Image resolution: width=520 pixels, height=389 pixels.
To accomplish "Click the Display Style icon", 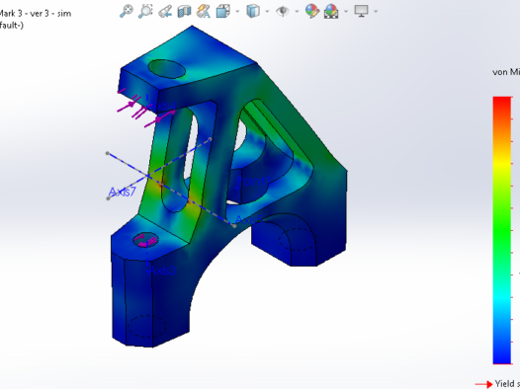I will coord(253,11).
